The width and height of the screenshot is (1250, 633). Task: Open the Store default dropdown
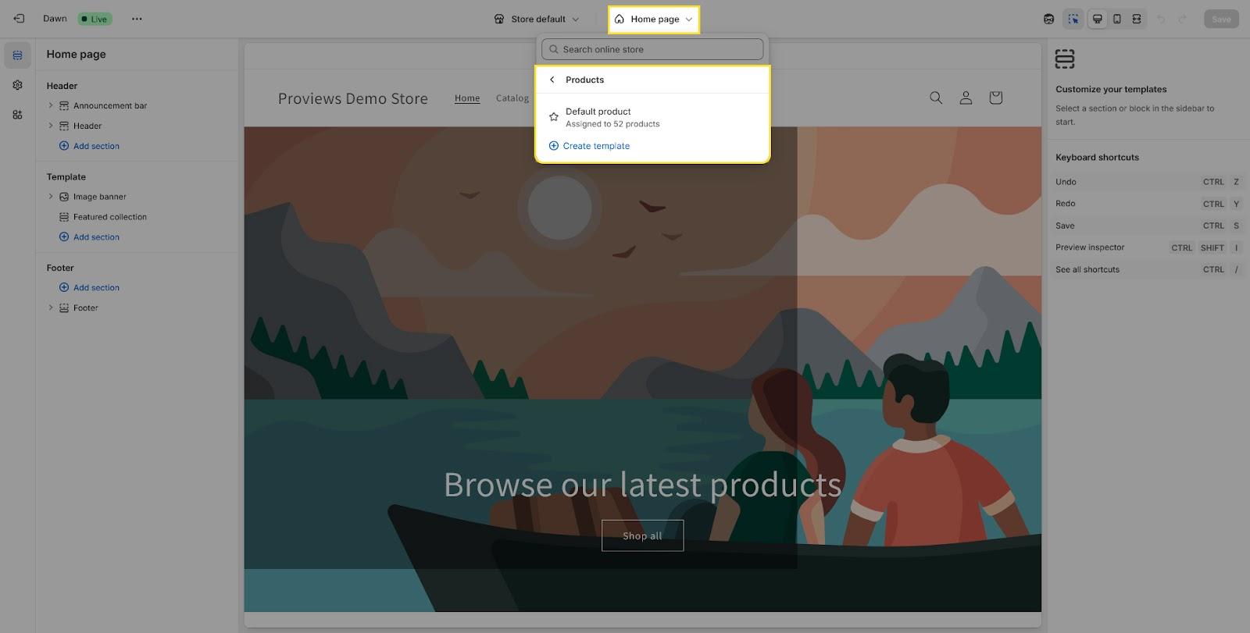tap(537, 20)
